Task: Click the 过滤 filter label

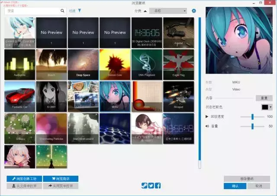Action: tap(72, 11)
